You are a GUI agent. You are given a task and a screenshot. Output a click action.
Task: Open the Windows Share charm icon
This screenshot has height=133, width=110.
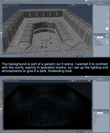(107, 22)
